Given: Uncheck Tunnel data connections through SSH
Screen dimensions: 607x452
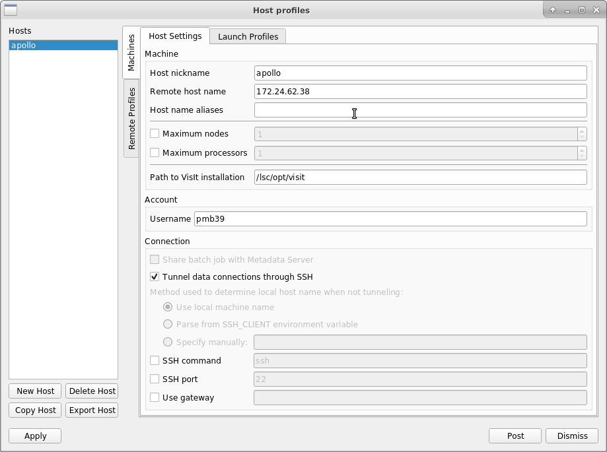Looking at the screenshot, I should coord(155,277).
